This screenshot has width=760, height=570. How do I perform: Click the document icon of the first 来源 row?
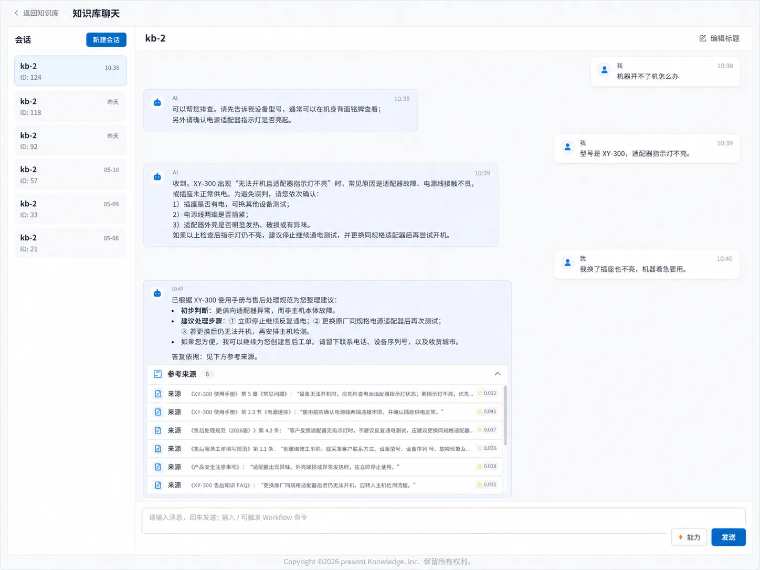158,394
